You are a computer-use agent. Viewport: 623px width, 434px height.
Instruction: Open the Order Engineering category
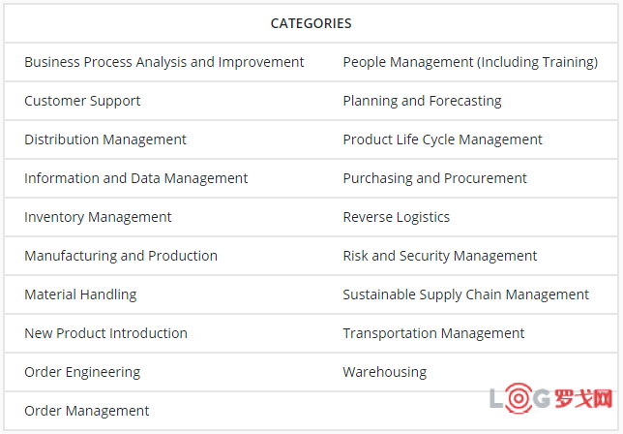pos(82,372)
